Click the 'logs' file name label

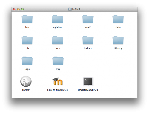point(27,69)
